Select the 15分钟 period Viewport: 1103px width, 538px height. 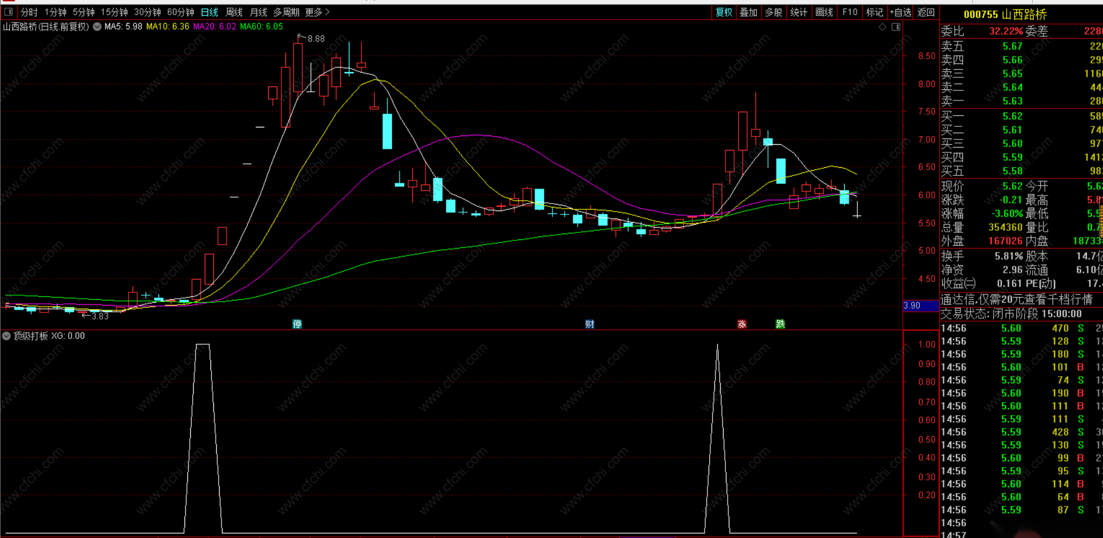(x=114, y=12)
